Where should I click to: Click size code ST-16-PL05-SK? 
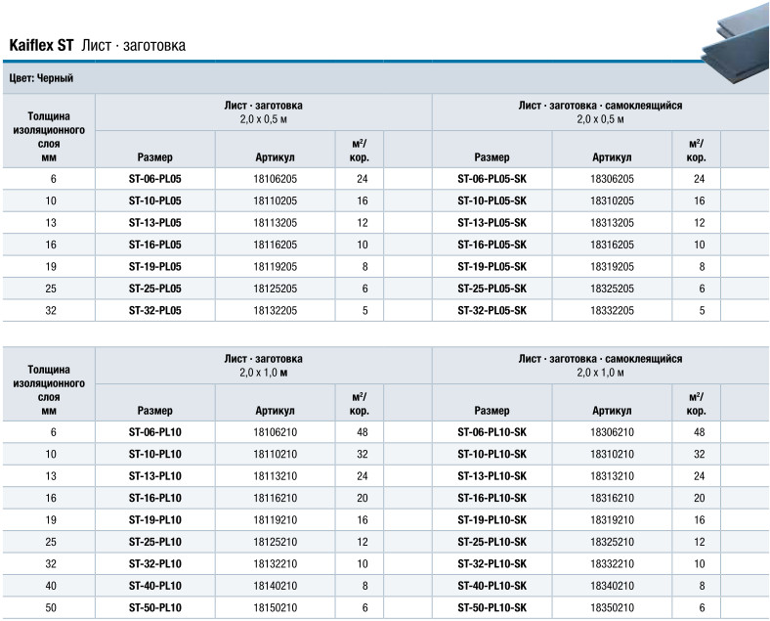[492, 244]
